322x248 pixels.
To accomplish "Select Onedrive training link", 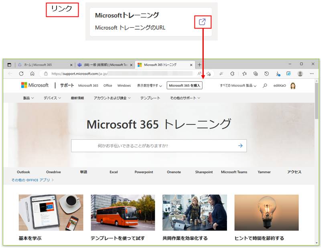I will click(53, 172).
